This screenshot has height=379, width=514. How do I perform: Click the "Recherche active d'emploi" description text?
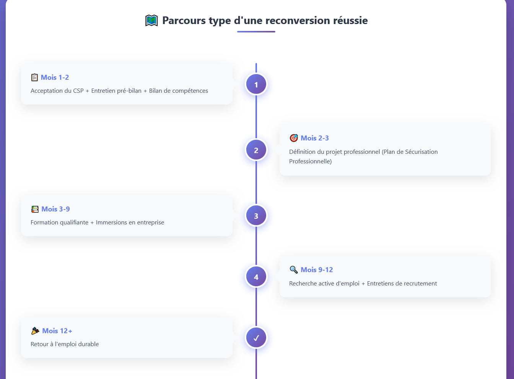click(324, 284)
